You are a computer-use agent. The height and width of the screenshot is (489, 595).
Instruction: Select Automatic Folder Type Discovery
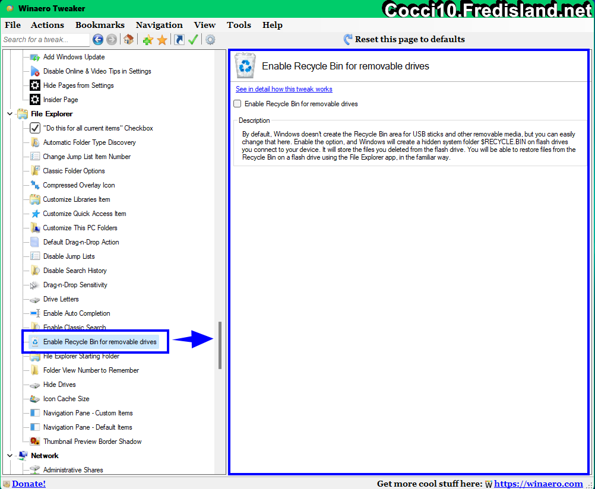(x=89, y=142)
